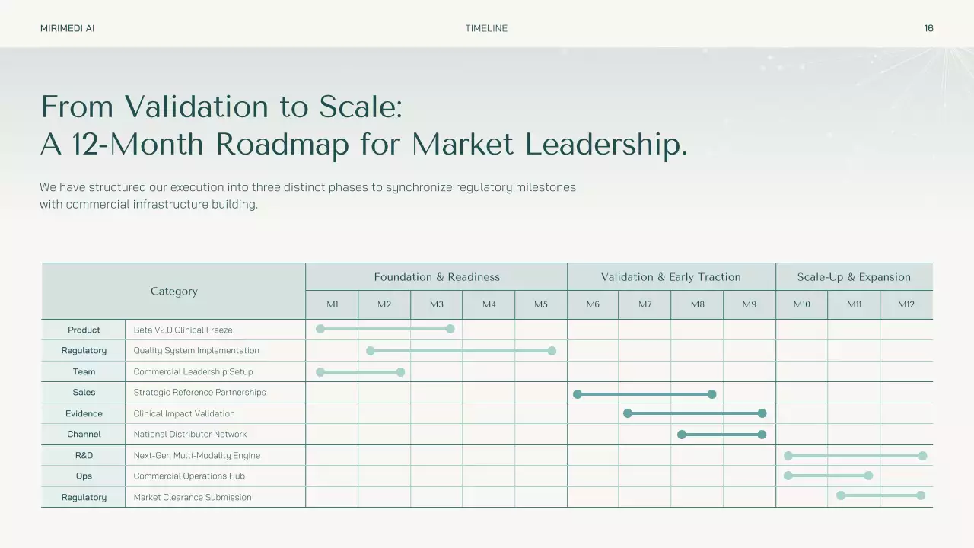Click the MIRIMEDI AI header text
This screenshot has width=974, height=548.
click(67, 28)
